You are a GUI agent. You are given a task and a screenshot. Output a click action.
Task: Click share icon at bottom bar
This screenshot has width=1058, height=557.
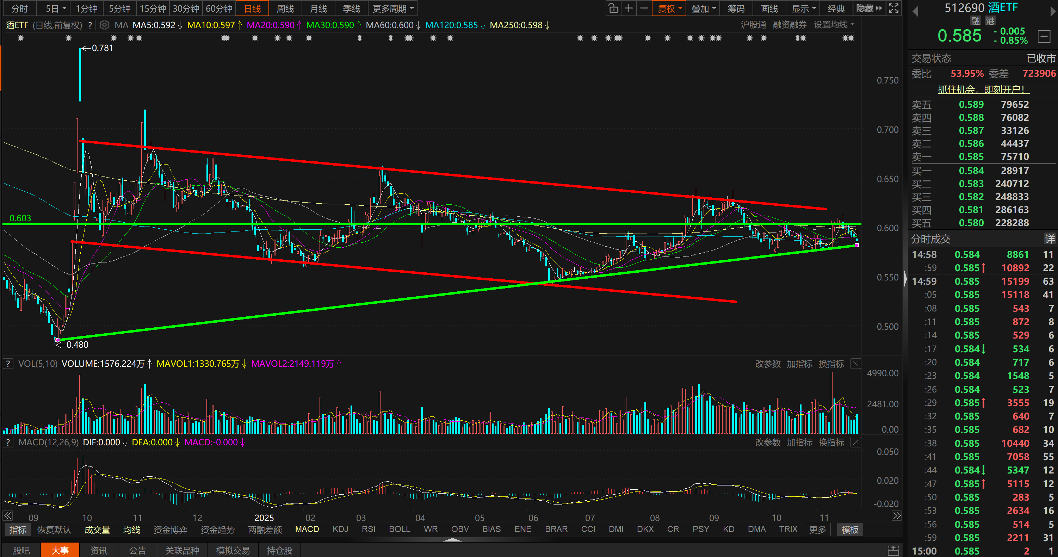point(893,550)
